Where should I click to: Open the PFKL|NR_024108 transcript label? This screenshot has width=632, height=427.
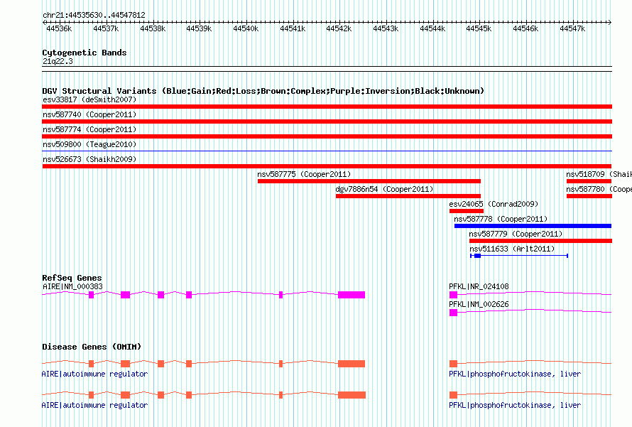[x=479, y=287]
